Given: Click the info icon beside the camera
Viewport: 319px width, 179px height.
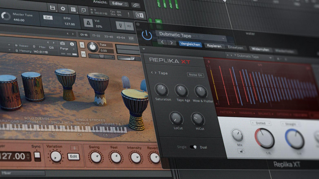Looking at the screenshot, I should (72, 44).
